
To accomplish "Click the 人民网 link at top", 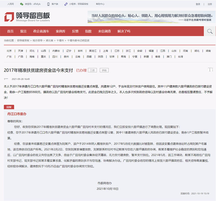I will click(11, 4).
